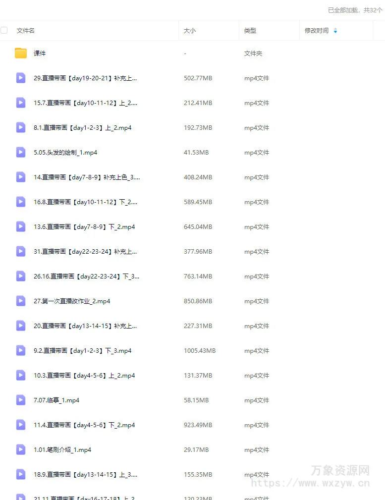Open file 11.4.直播带画 day4-5-6 下_2.mp4
This screenshot has width=385, height=500.
point(84,425)
